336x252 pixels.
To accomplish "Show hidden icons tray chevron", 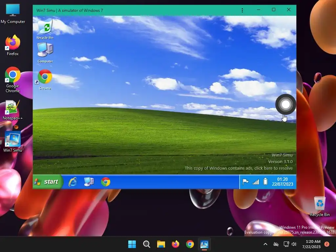I will pos(265,244).
